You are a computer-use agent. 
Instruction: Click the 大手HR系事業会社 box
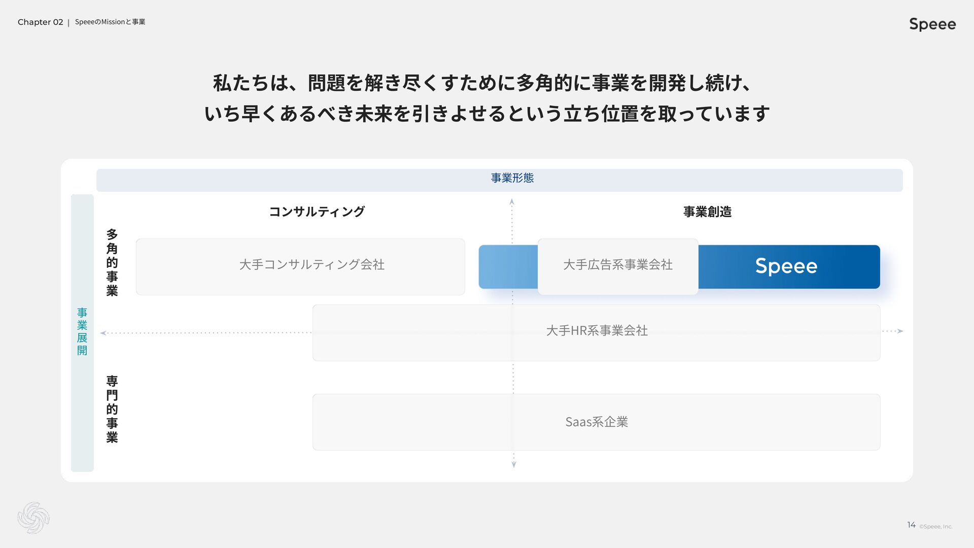(x=596, y=332)
